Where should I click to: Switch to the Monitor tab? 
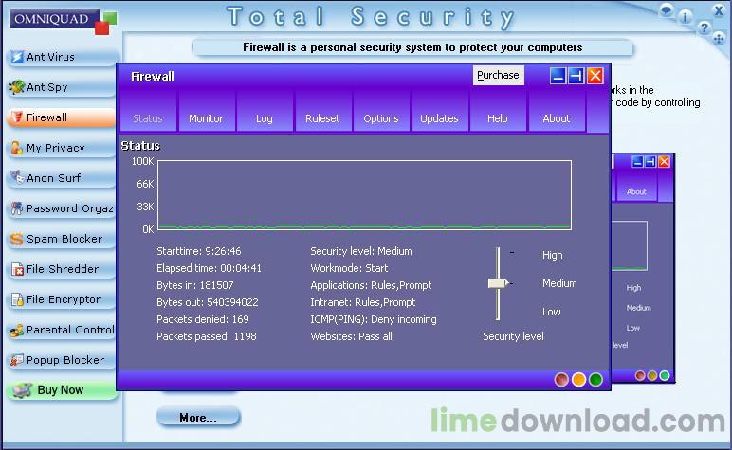click(206, 112)
